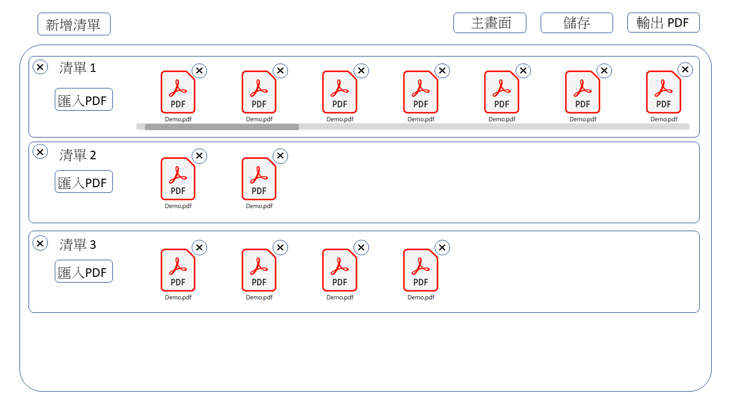Select first Demo.pdf icon in 清單 1
This screenshot has height=411, width=730.
pyautogui.click(x=178, y=92)
